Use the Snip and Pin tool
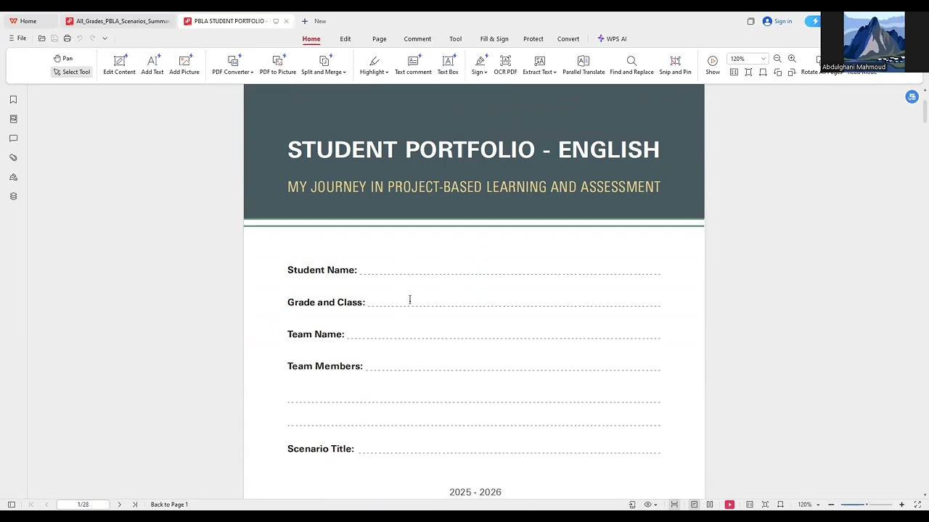Viewport: 929px width, 522px height. point(675,65)
